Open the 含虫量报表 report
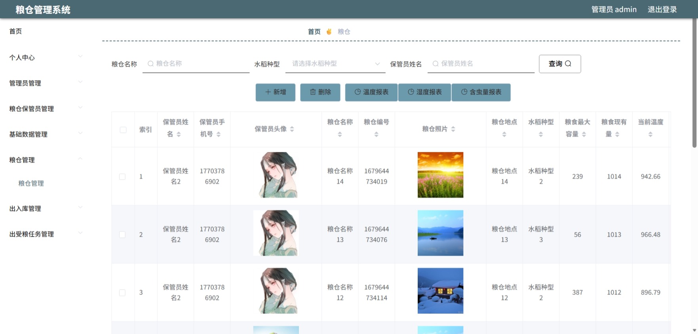The image size is (698, 334). (x=481, y=92)
